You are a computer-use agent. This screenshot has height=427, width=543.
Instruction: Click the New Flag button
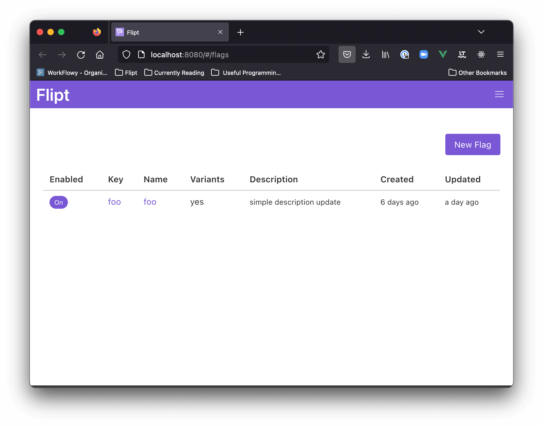coord(472,144)
